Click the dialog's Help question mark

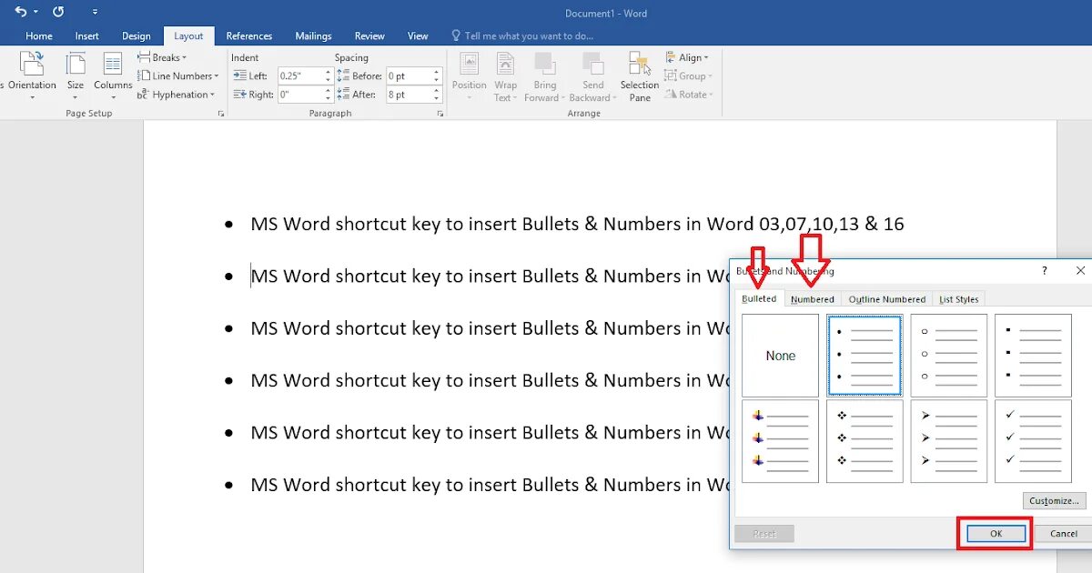pyautogui.click(x=1044, y=270)
